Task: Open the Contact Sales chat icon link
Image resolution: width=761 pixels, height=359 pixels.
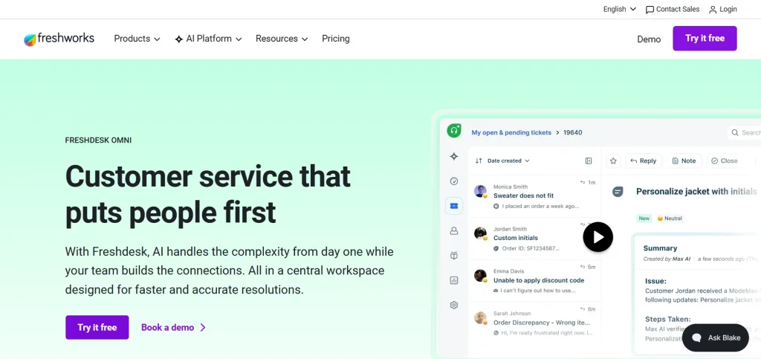Action: tap(650, 9)
